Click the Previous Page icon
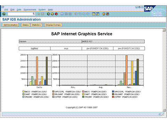 click(80, 14)
